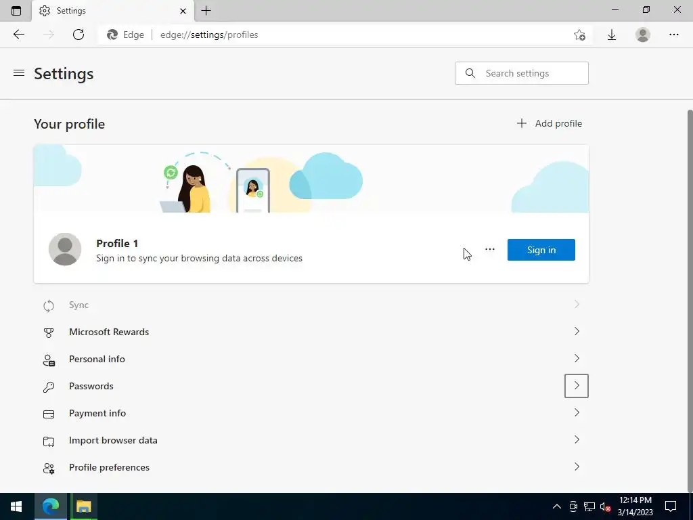The width and height of the screenshot is (693, 520).
Task: Click the address bar URL
Action: point(209,35)
